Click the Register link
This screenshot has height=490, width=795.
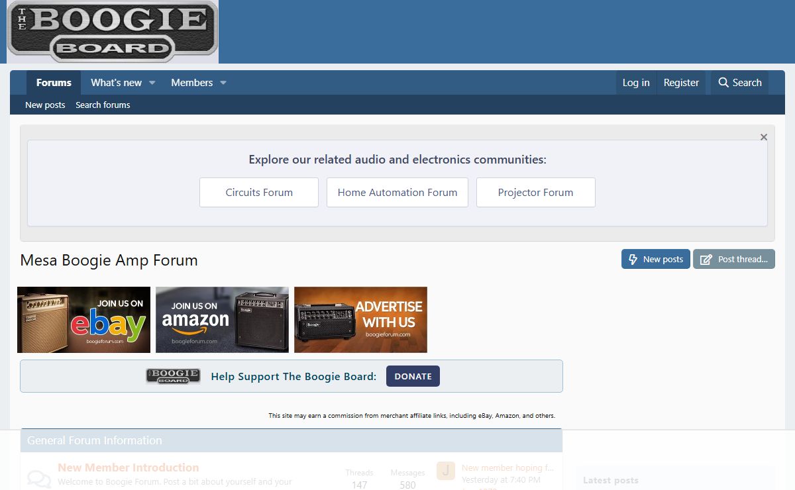[681, 83]
